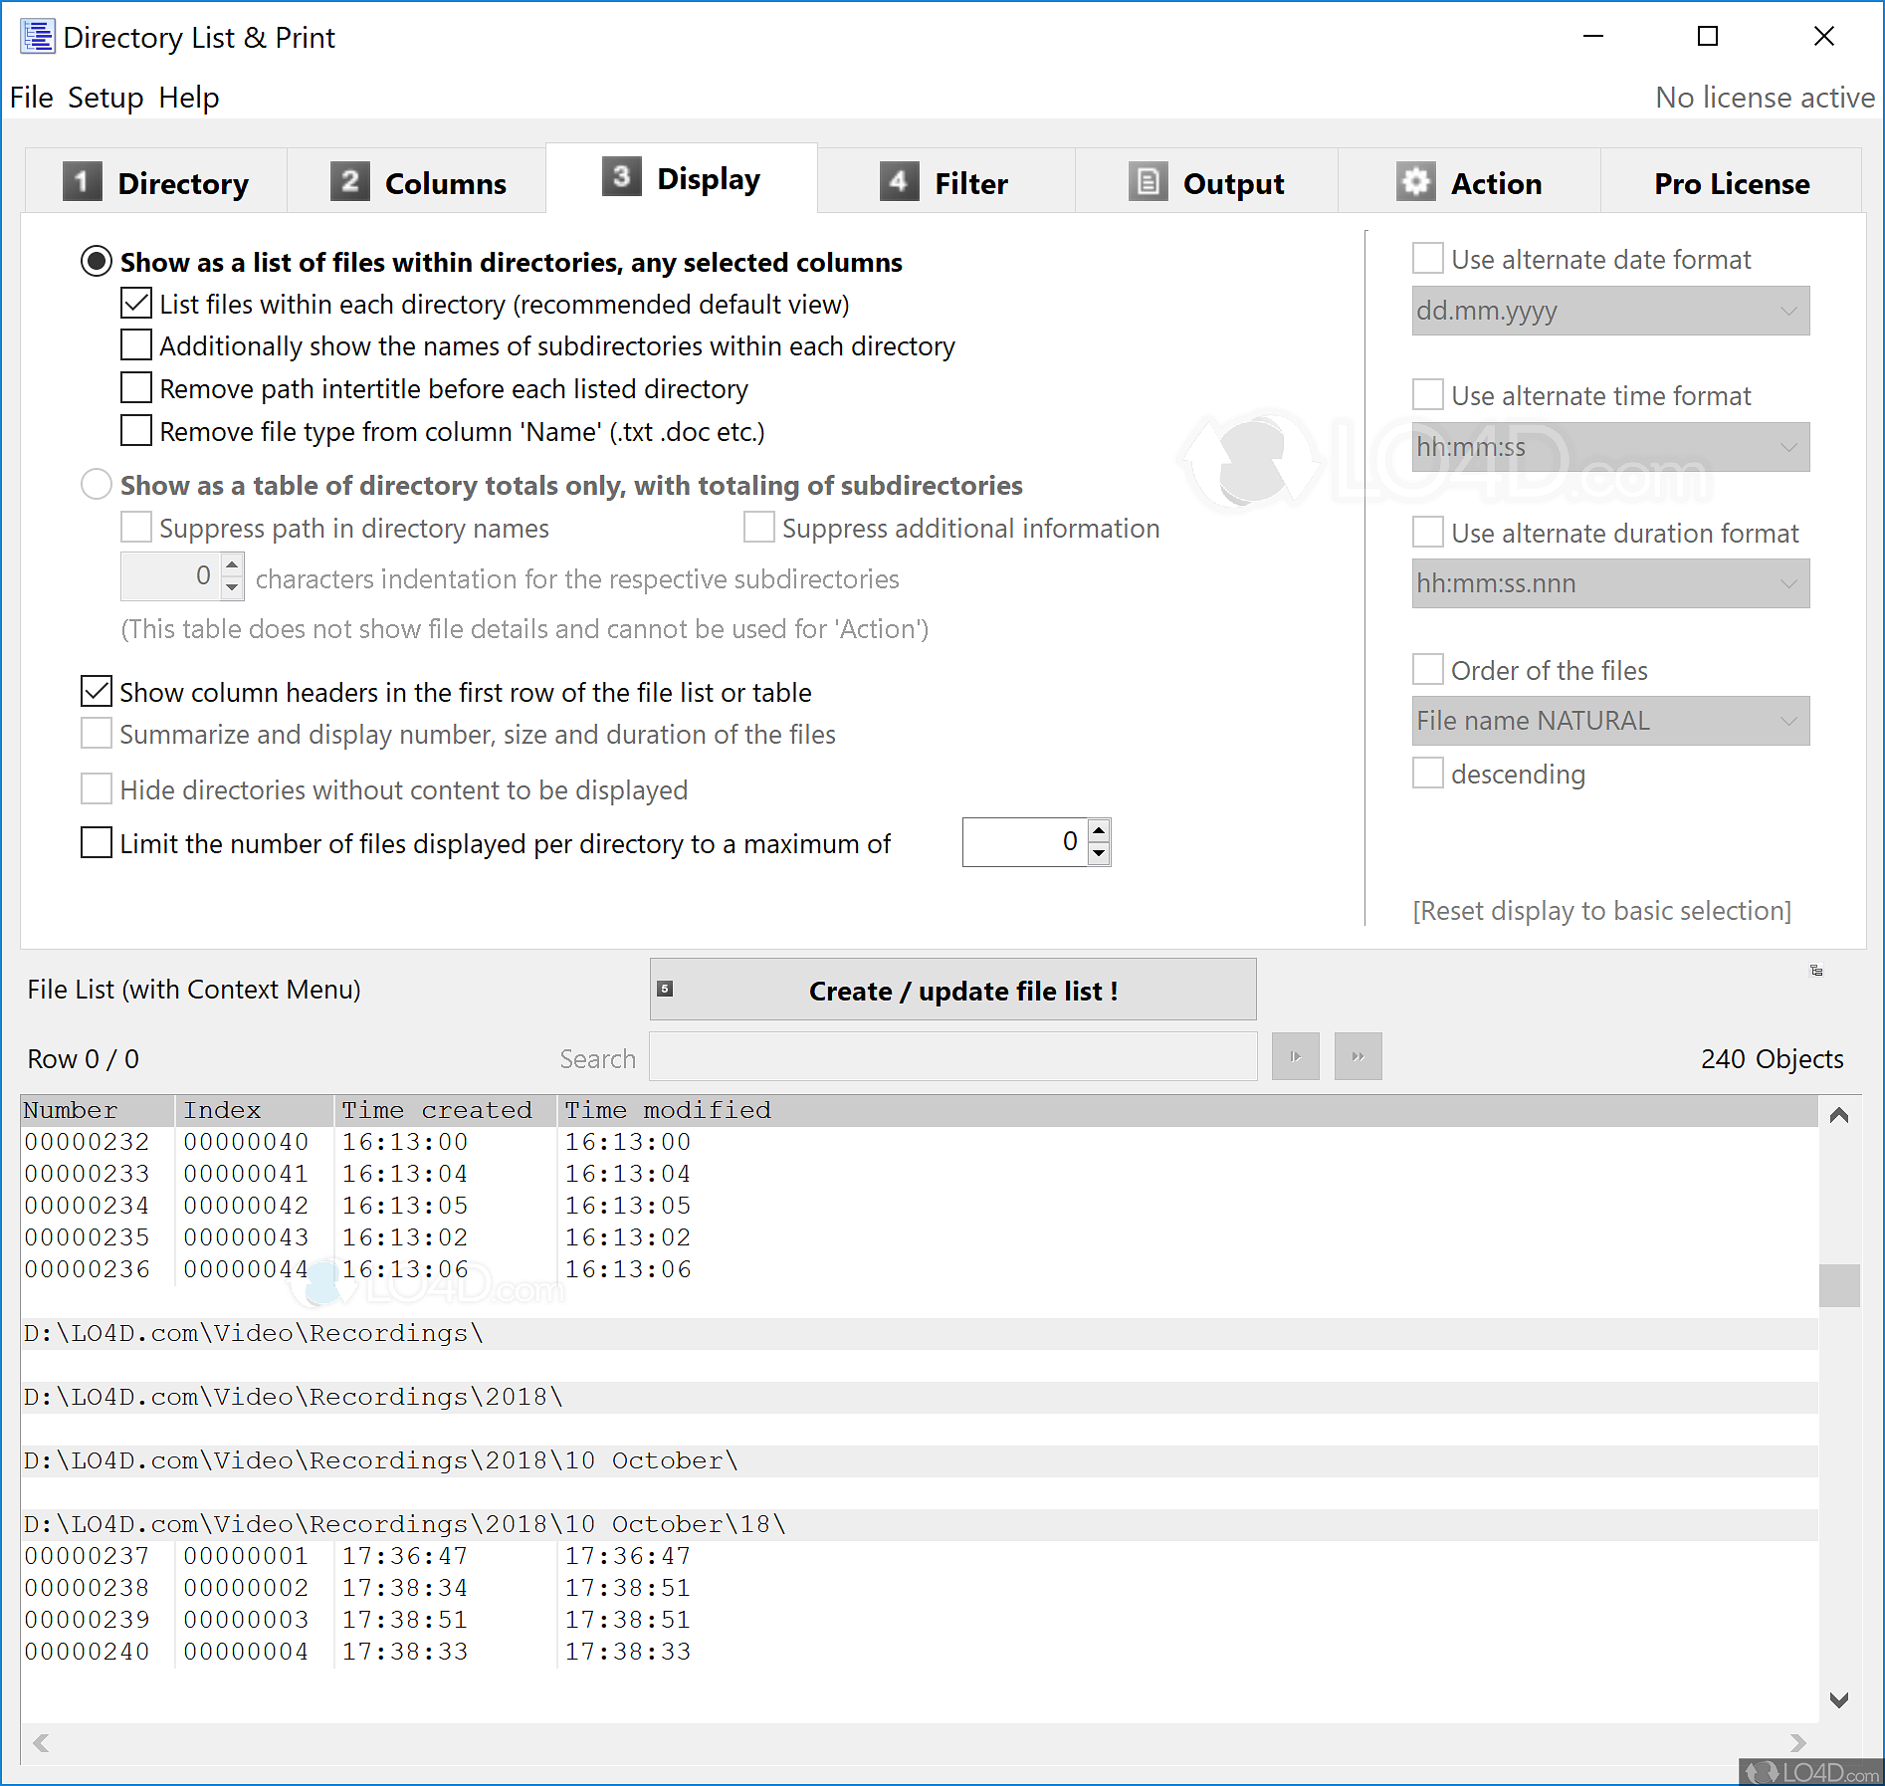Check 'Remove path intertitle before each listed directory'
The height and width of the screenshot is (1786, 1885).
click(x=136, y=388)
